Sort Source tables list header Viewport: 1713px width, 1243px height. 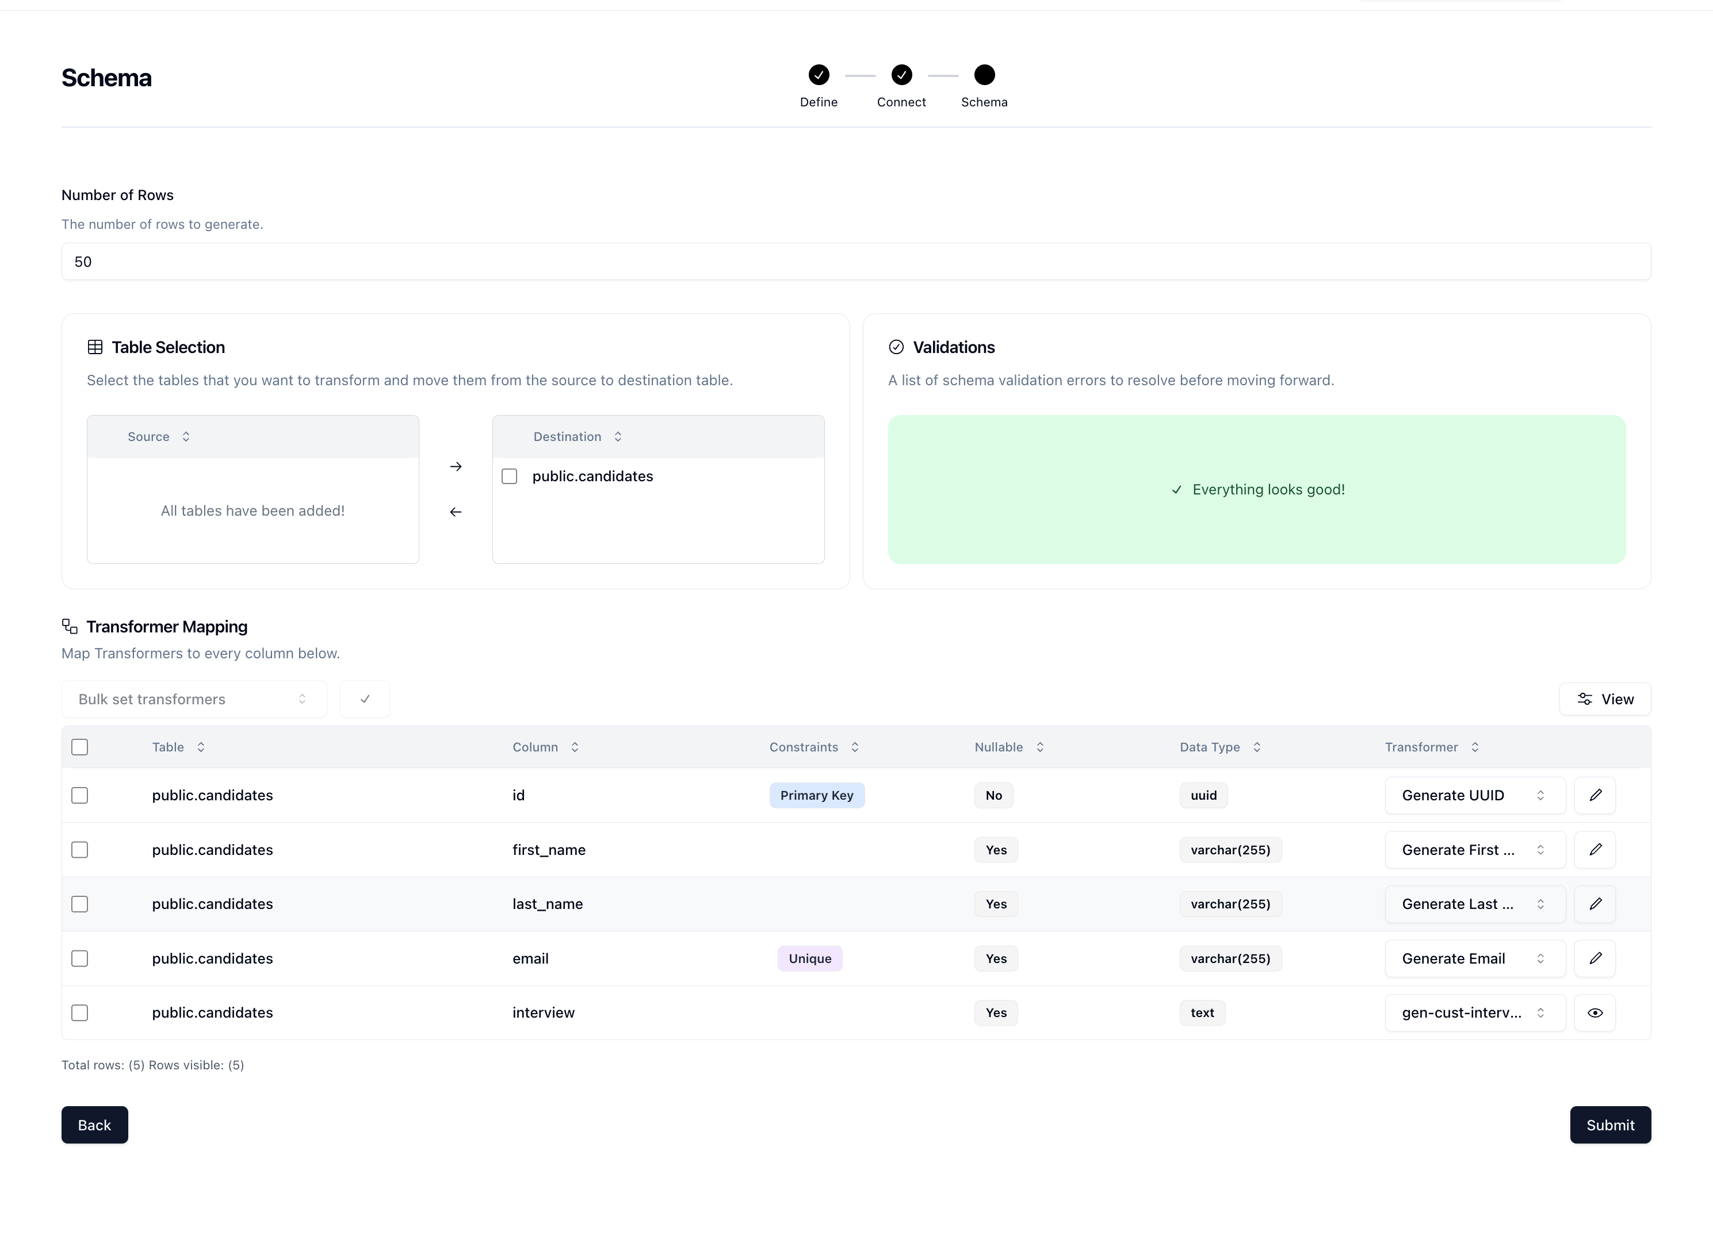point(159,437)
